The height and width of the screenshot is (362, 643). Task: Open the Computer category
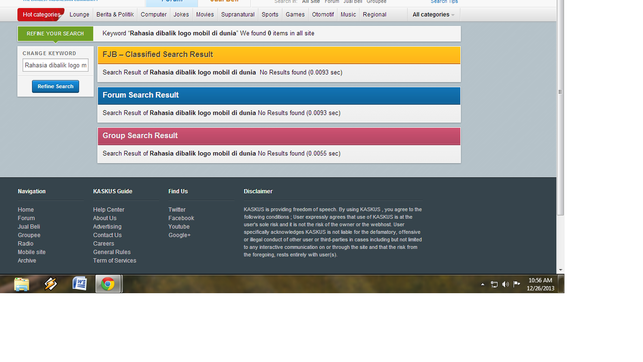(154, 15)
